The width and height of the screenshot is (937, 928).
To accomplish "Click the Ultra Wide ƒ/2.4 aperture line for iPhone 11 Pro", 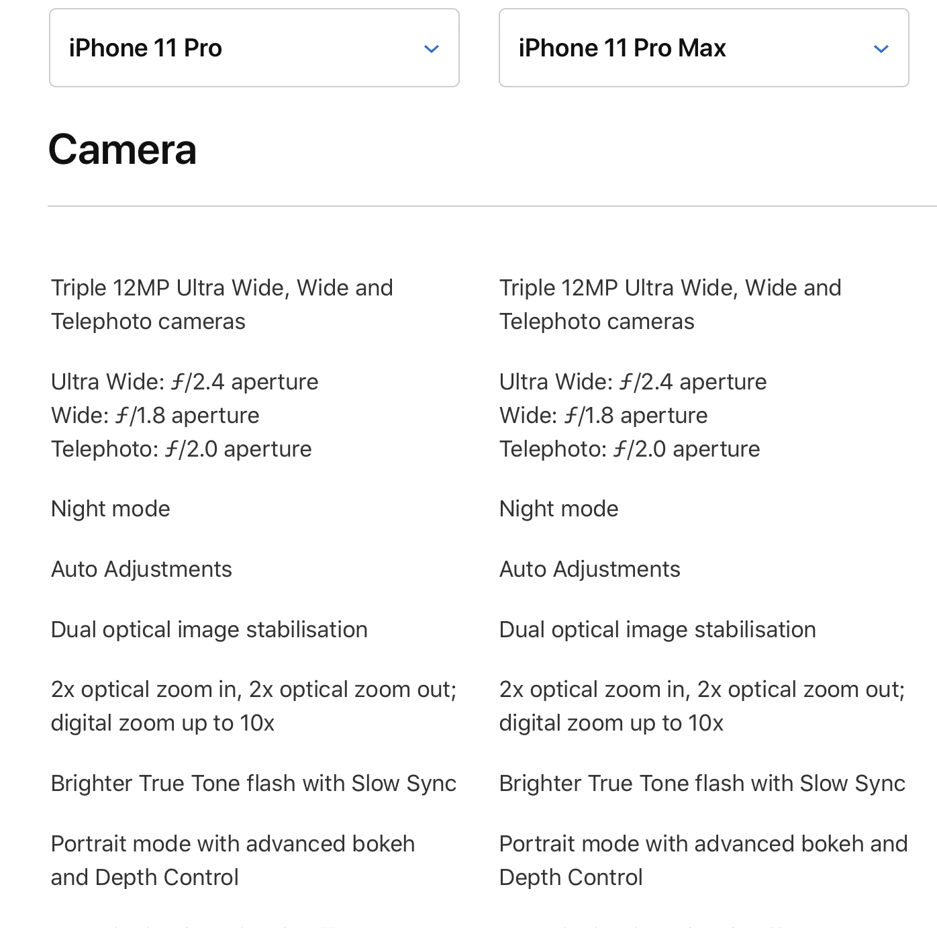I will click(185, 382).
